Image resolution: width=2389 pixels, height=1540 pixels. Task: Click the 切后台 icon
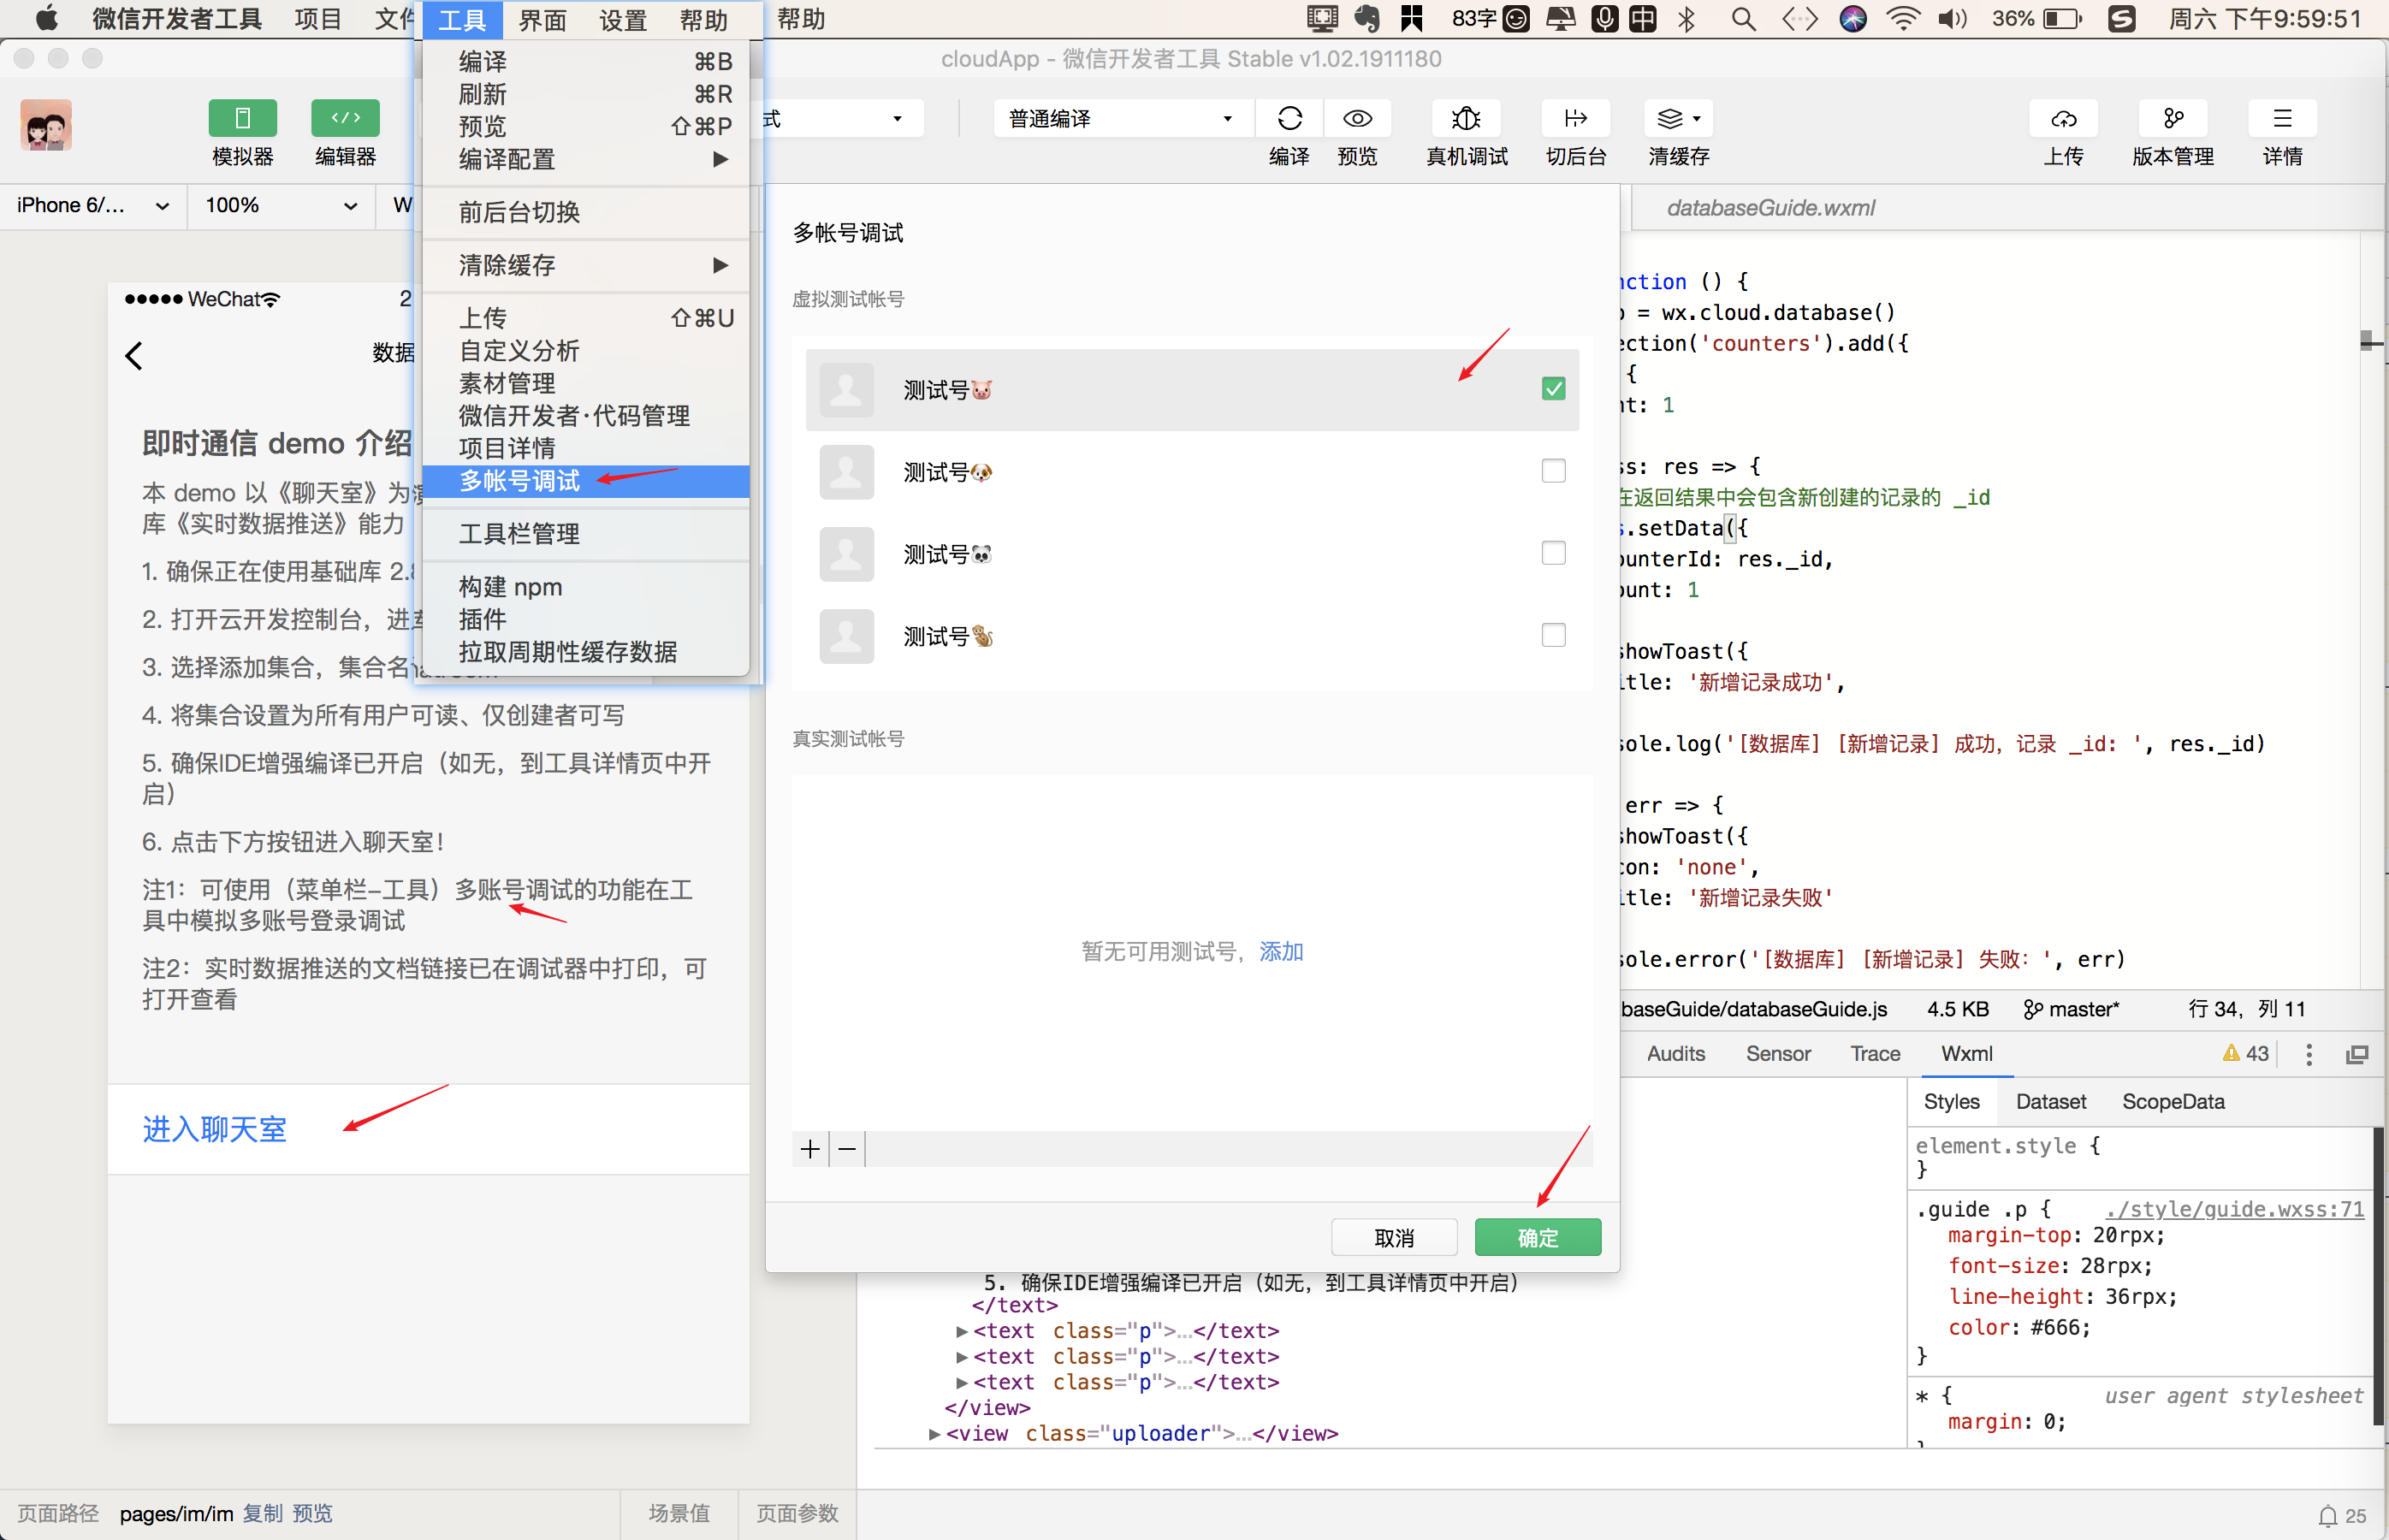(1575, 119)
